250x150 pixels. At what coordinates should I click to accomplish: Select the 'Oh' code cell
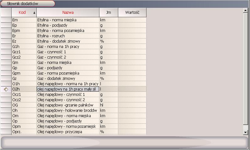[24, 111]
